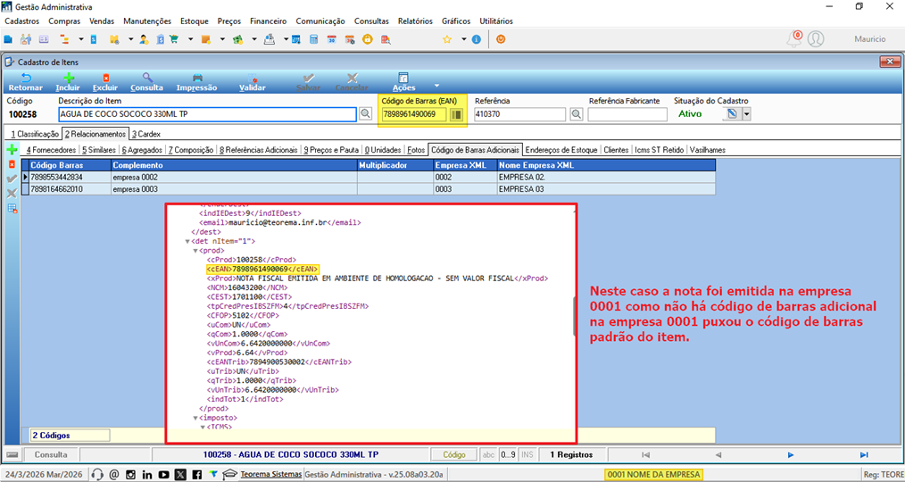Click the Validar button
The width and height of the screenshot is (905, 482).
[x=253, y=82]
